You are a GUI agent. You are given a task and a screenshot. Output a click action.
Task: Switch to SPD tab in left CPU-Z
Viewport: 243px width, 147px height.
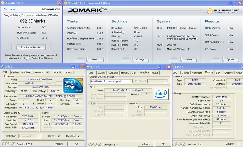[47, 72]
